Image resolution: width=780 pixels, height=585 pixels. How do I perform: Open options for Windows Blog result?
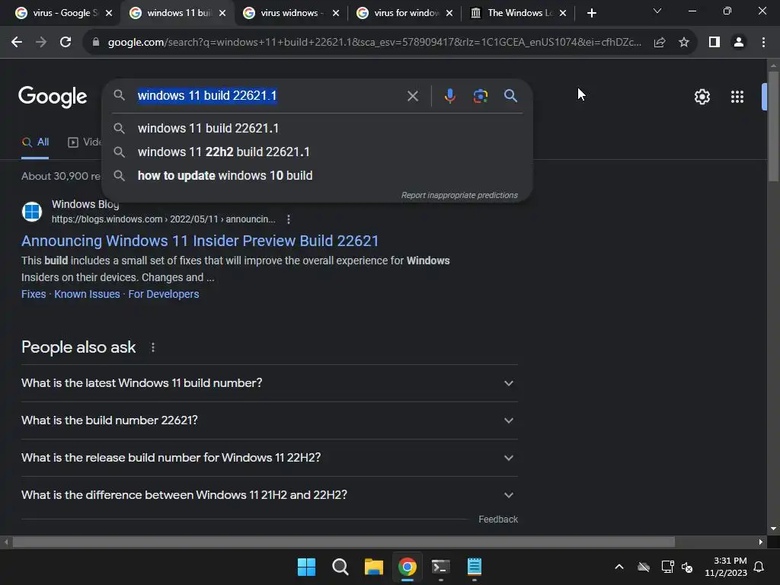click(x=289, y=219)
